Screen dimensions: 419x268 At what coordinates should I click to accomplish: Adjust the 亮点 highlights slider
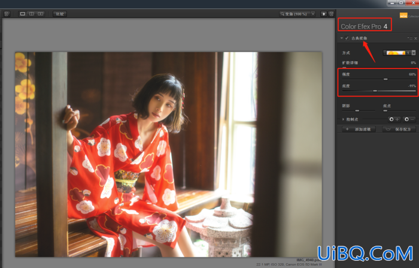385,110
